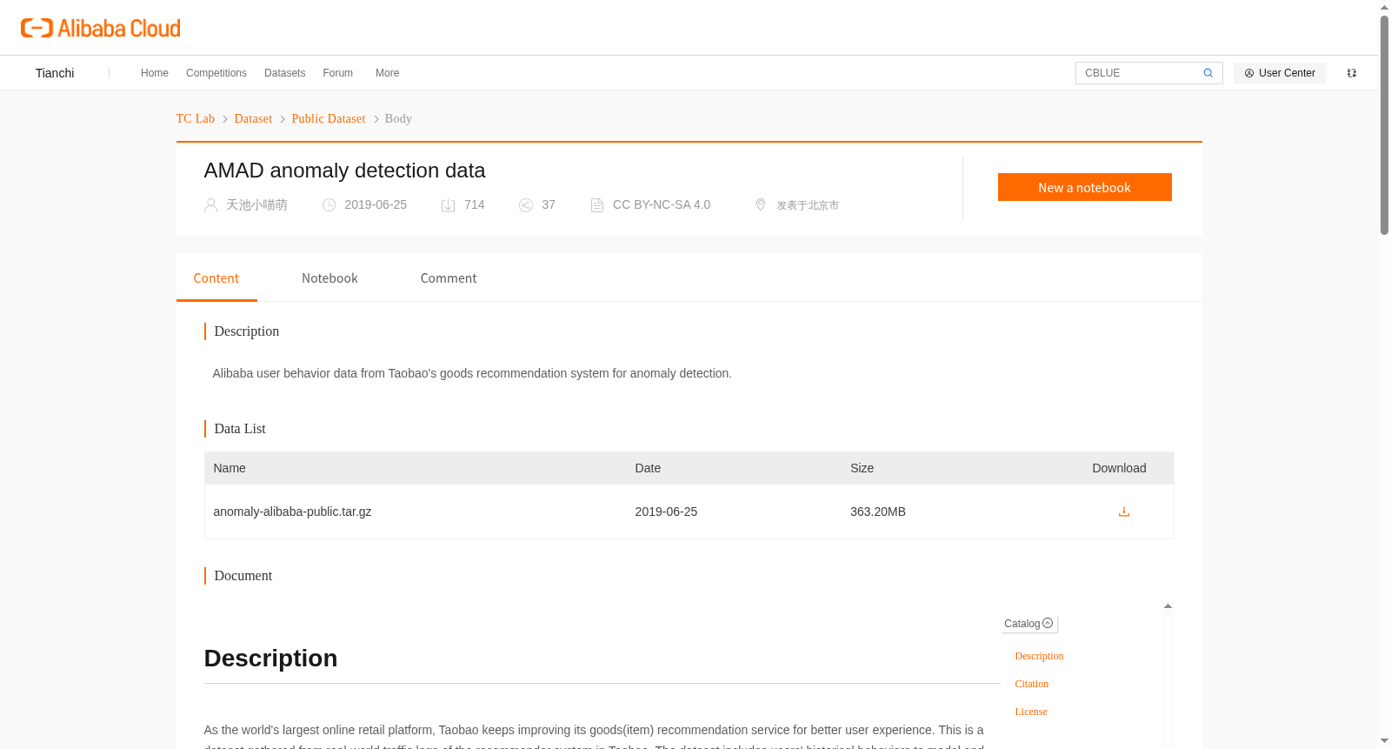Open the Competitions menu item
The image size is (1391, 749).
[x=216, y=73]
